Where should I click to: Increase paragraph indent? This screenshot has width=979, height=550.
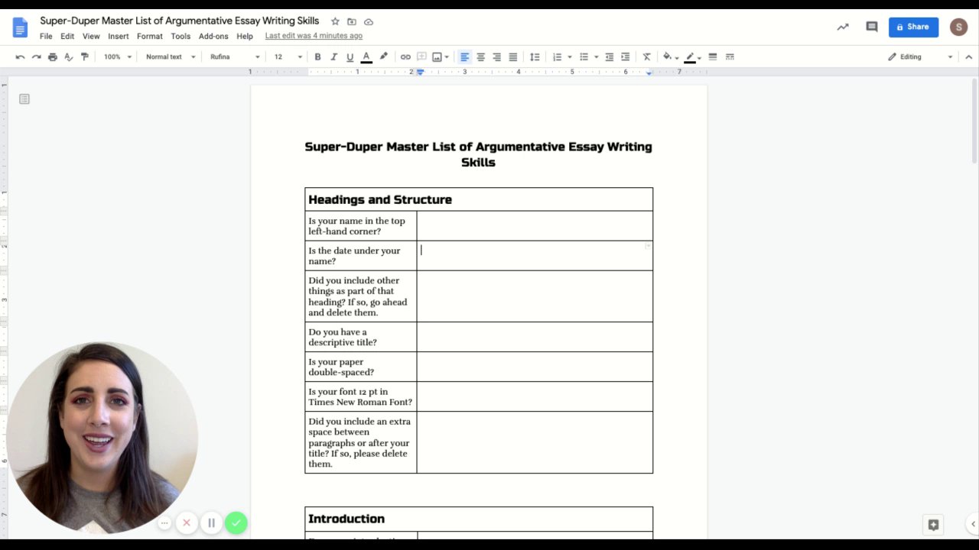point(626,57)
